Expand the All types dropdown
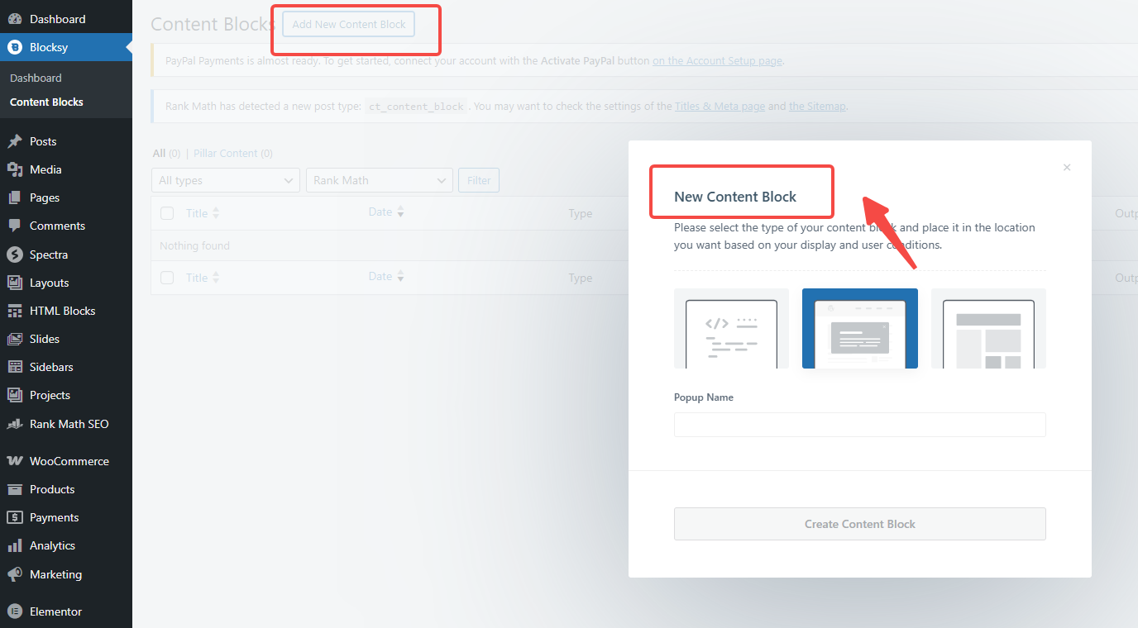The height and width of the screenshot is (628, 1138). coord(226,180)
